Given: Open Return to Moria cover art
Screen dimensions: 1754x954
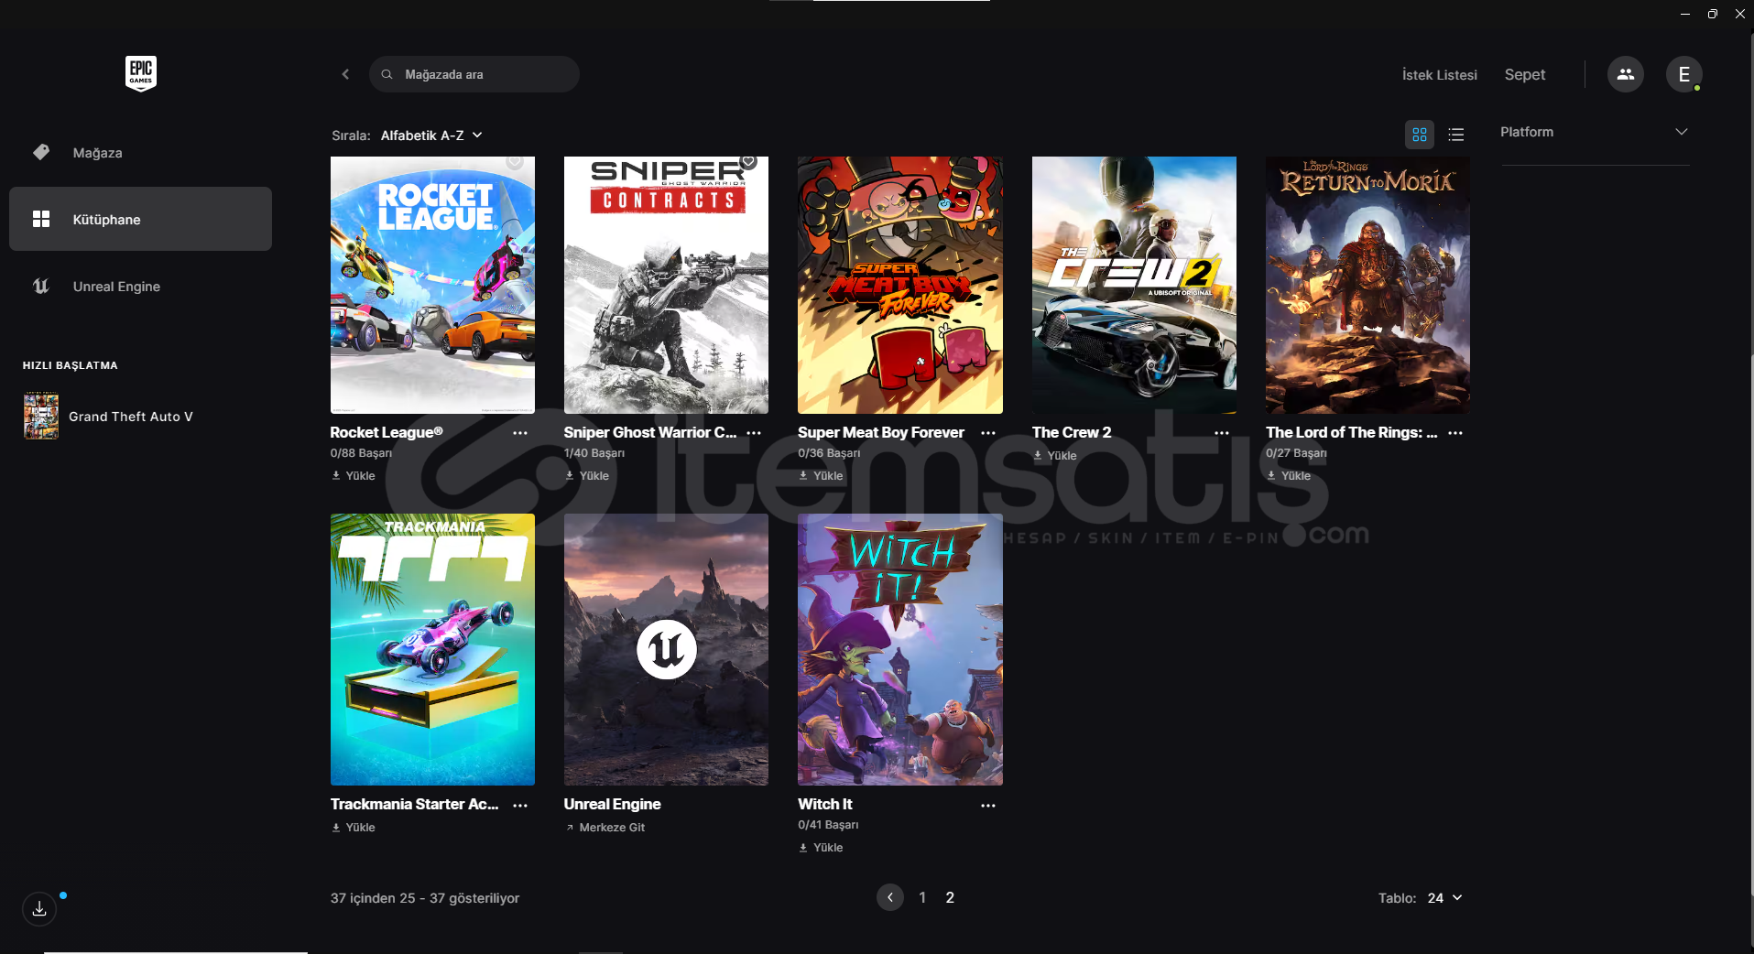Looking at the screenshot, I should pos(1367,285).
